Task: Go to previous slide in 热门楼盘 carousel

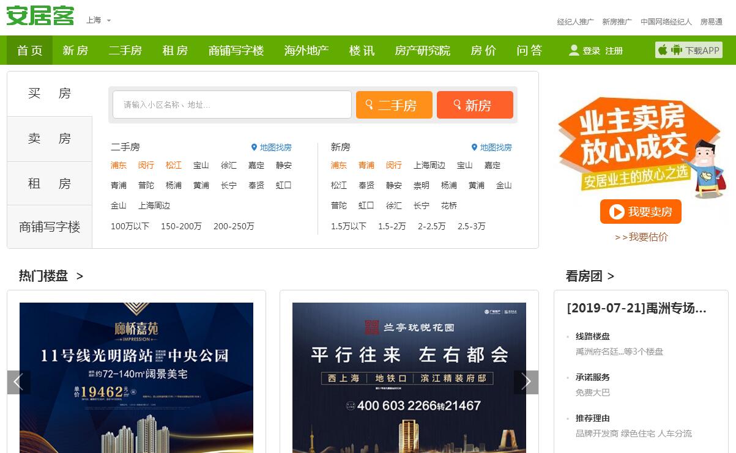Action: (18, 382)
